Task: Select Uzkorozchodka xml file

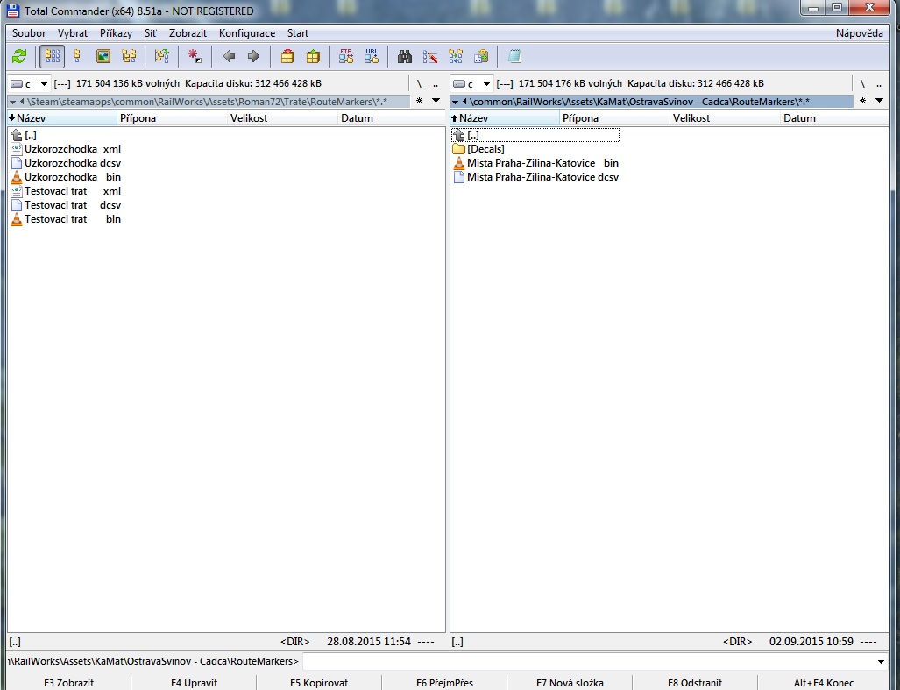Action: coord(66,149)
